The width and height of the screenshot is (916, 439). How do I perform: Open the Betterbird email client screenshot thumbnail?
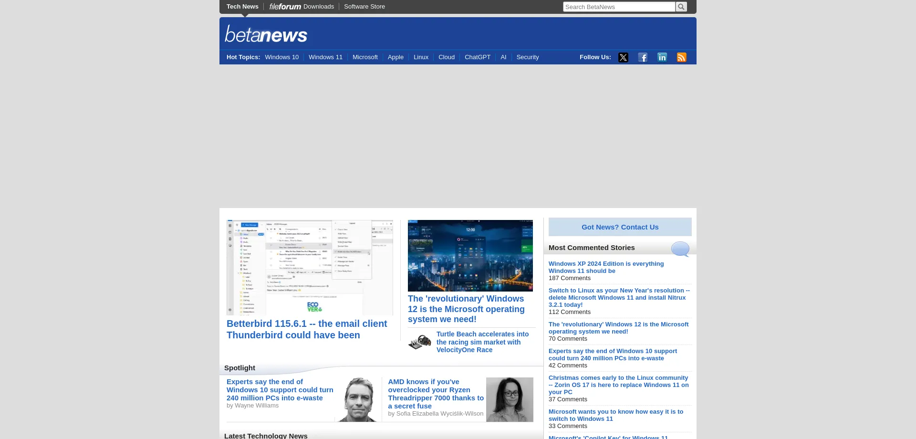(x=310, y=267)
